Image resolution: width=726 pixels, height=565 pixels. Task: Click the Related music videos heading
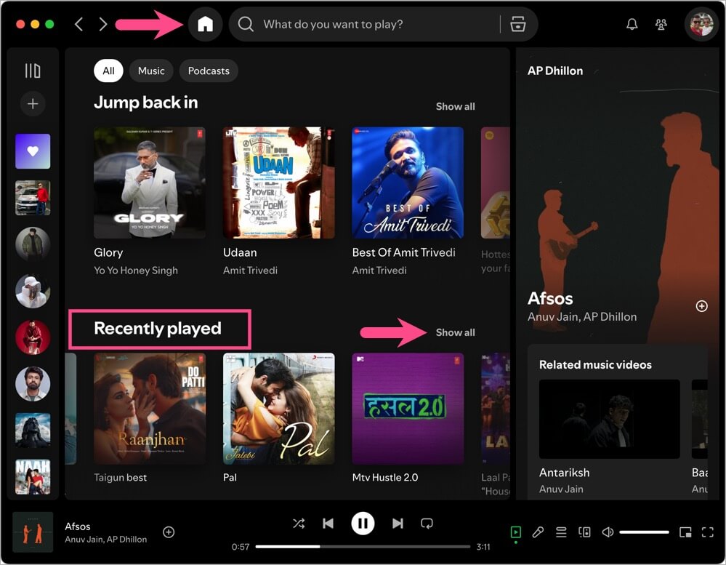coord(595,365)
